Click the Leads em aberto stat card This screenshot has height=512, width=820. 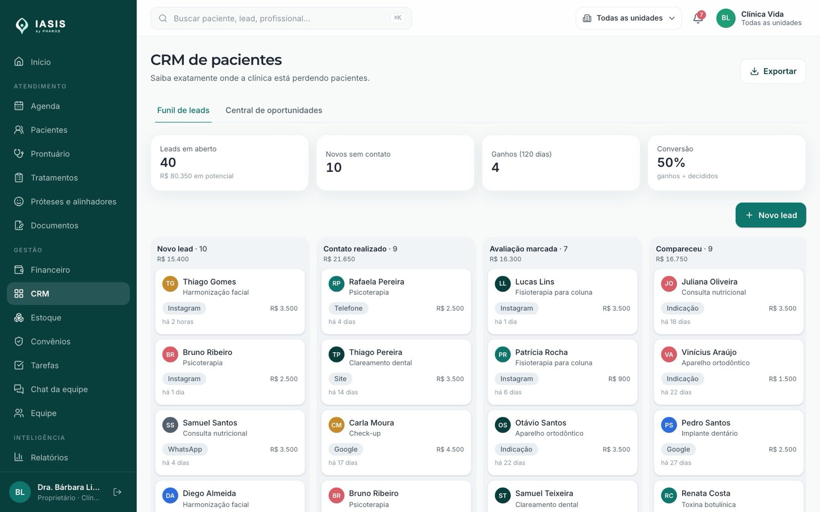[x=230, y=163]
